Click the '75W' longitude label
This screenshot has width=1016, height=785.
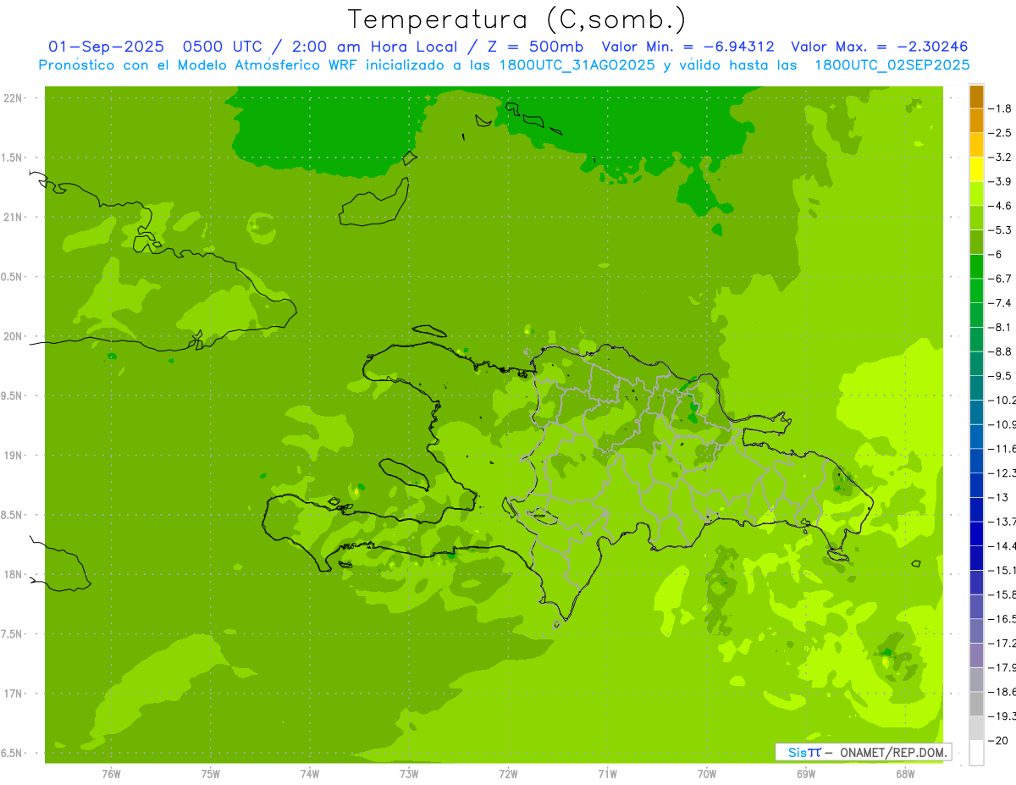tap(210, 773)
